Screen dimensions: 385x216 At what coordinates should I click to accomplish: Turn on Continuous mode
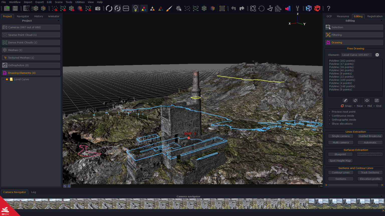[329, 115]
